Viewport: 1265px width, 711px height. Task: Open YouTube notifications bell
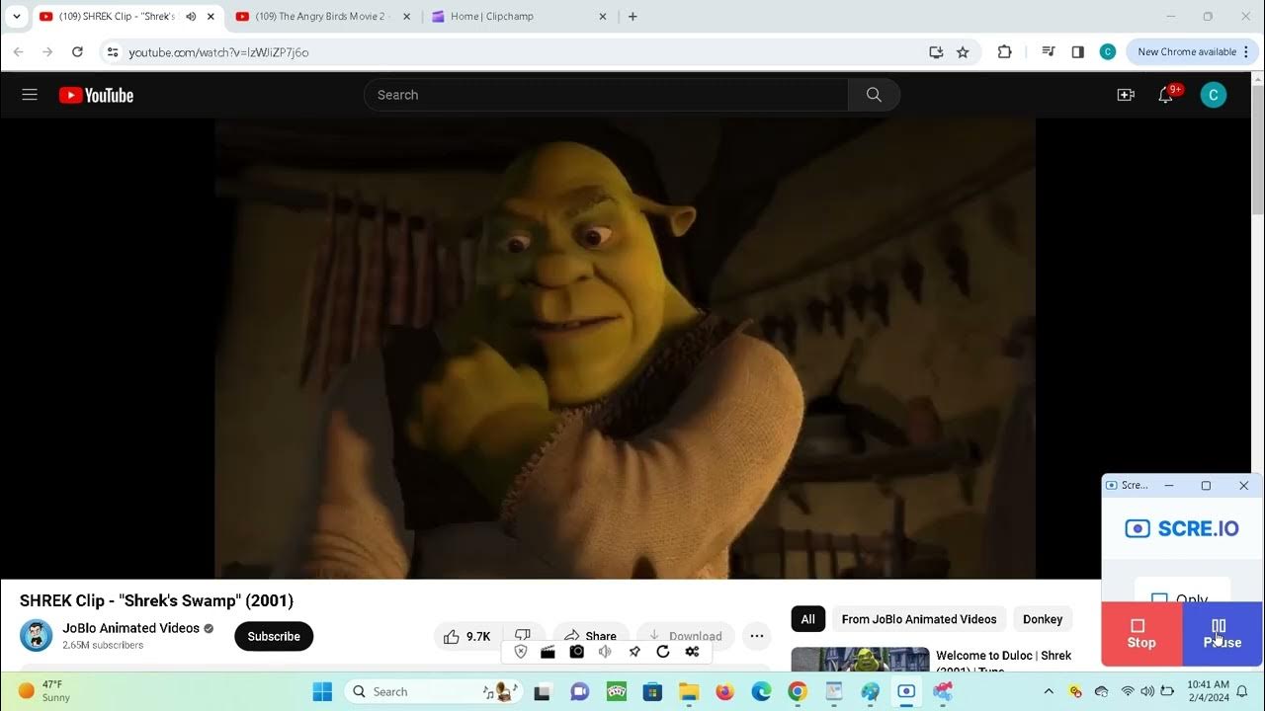(x=1166, y=95)
